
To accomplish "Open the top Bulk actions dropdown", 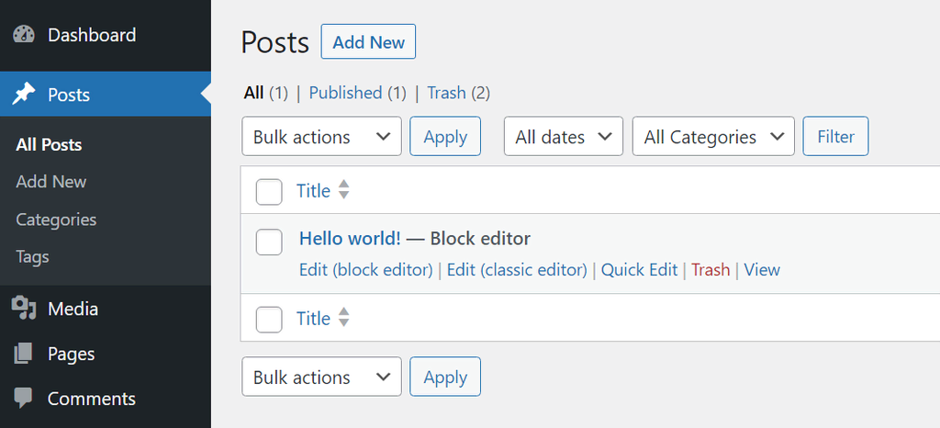I will point(321,137).
